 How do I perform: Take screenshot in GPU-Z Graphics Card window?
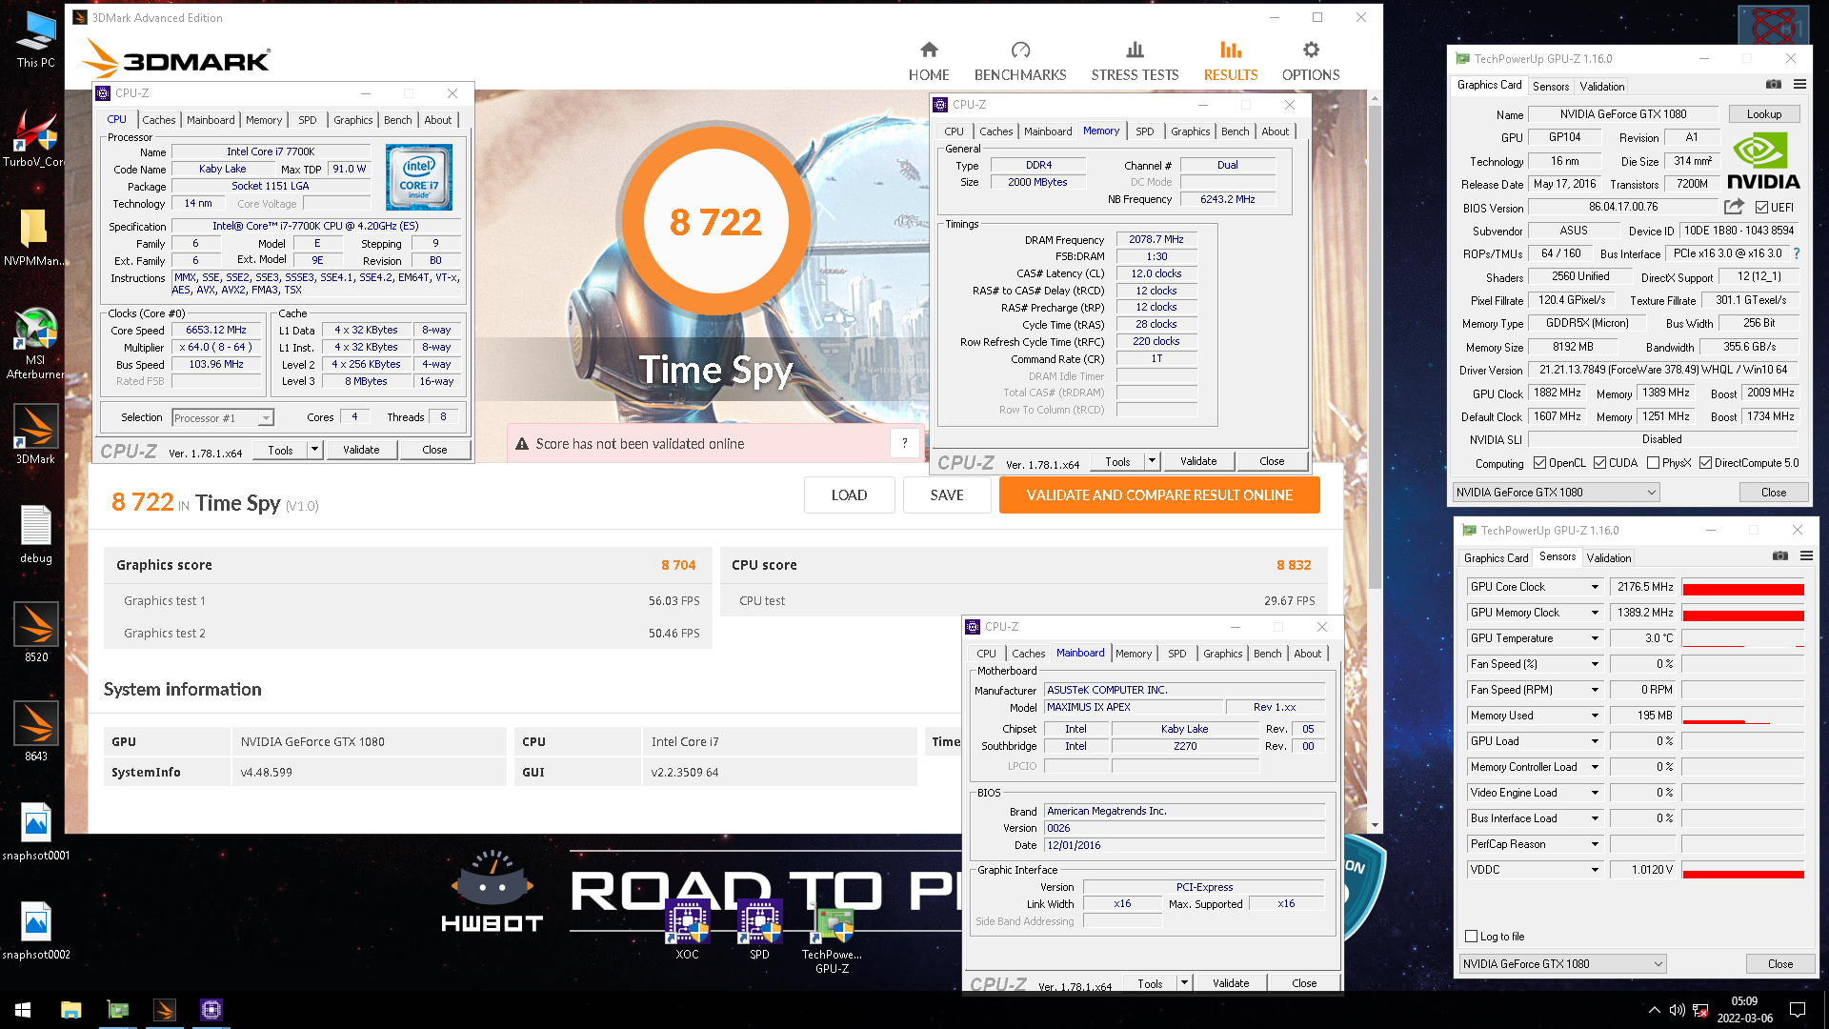point(1774,85)
